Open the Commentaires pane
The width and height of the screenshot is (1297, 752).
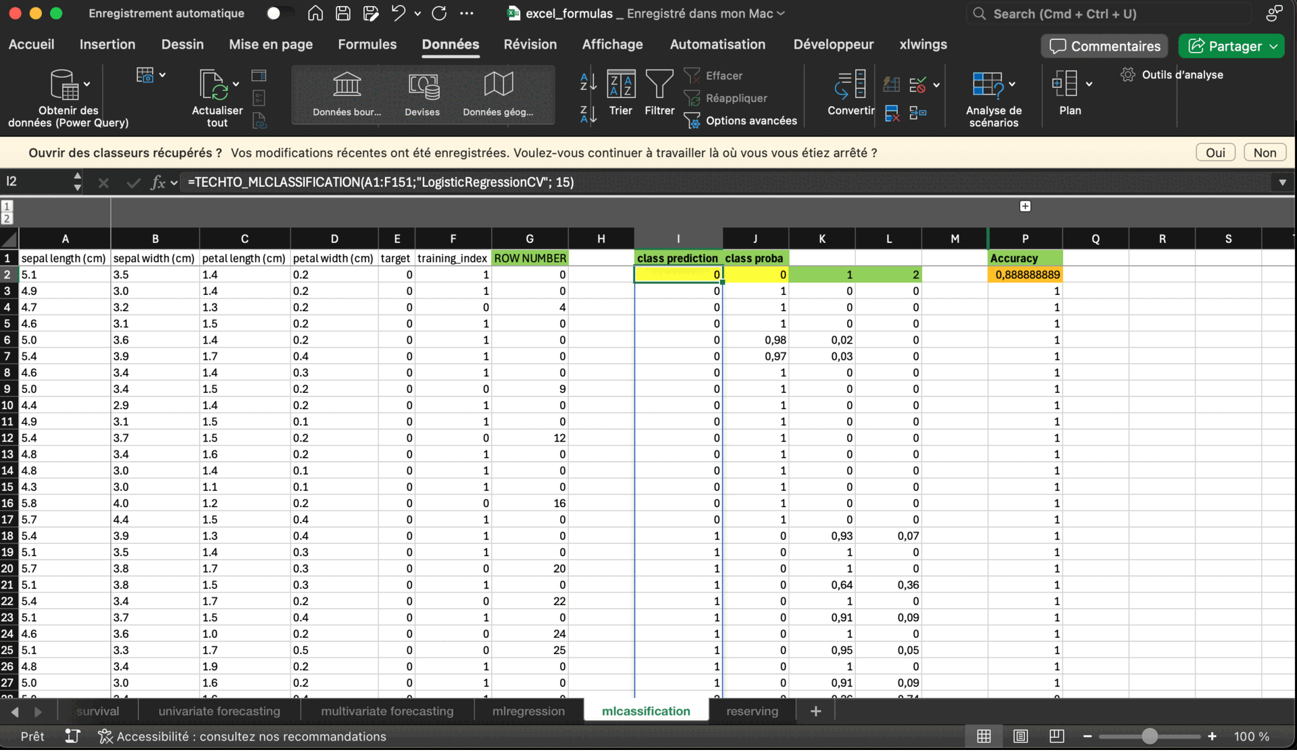pyautogui.click(x=1104, y=46)
